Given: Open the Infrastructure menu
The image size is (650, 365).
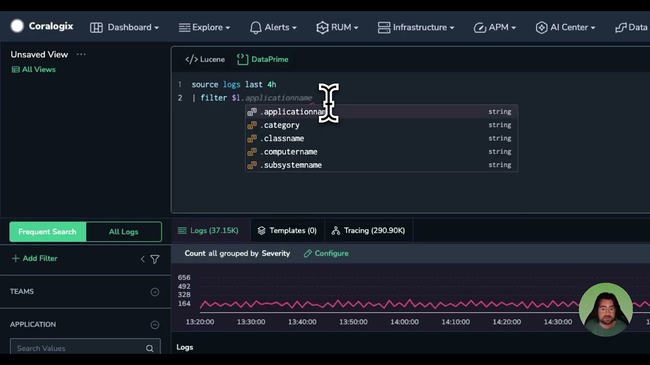Looking at the screenshot, I should pos(416,27).
